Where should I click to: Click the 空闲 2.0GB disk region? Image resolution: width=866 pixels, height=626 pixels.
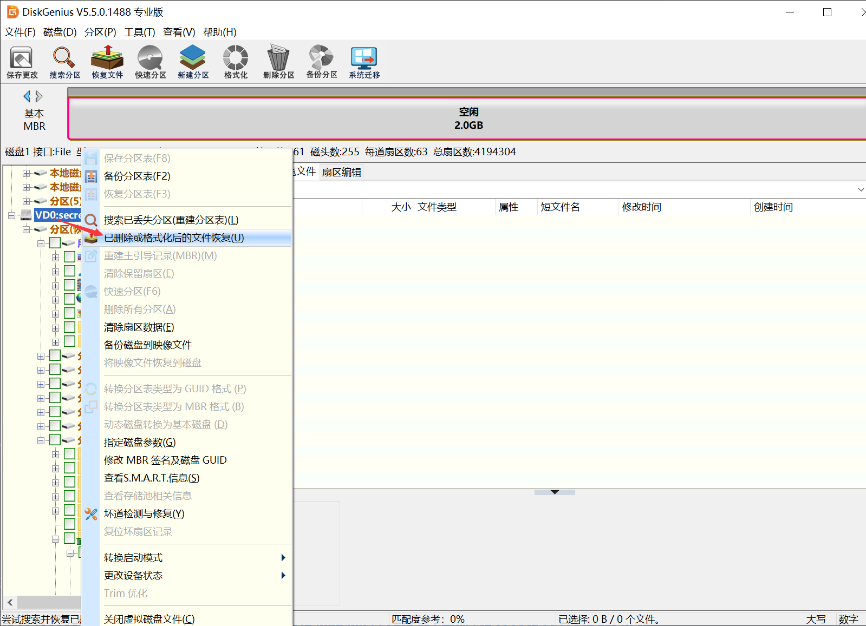point(468,118)
